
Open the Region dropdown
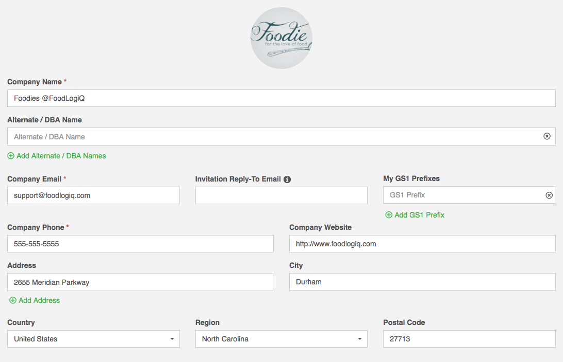coord(281,339)
